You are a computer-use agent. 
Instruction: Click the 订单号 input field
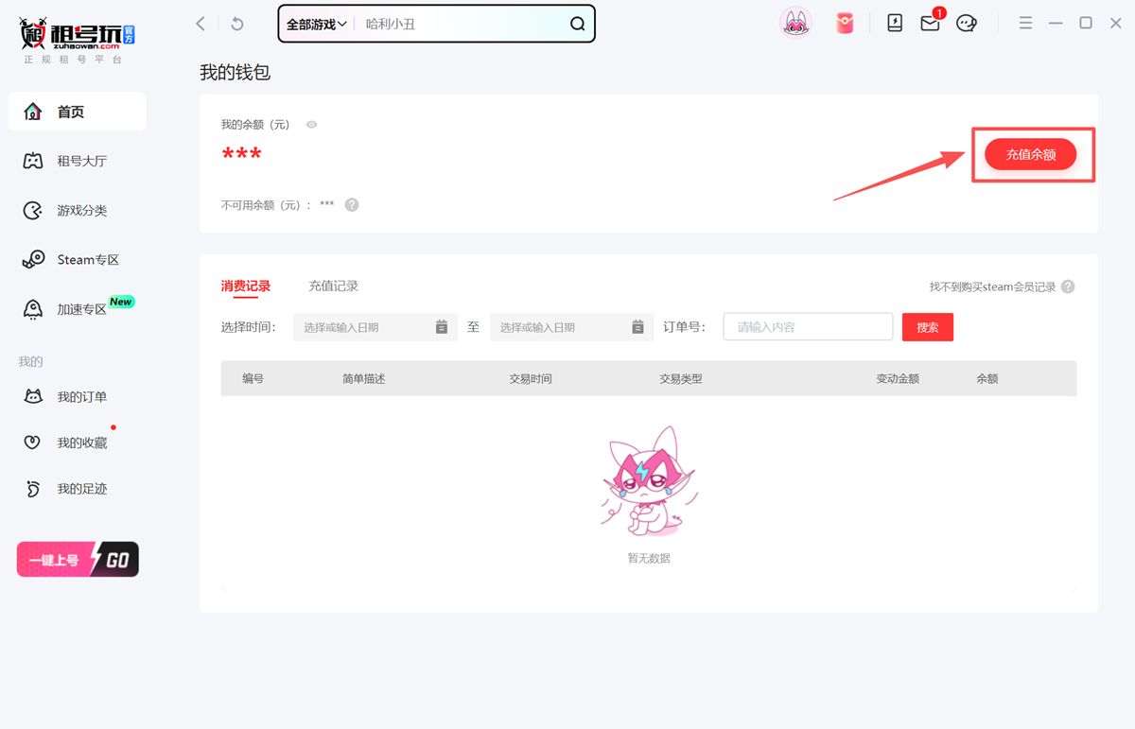point(808,327)
